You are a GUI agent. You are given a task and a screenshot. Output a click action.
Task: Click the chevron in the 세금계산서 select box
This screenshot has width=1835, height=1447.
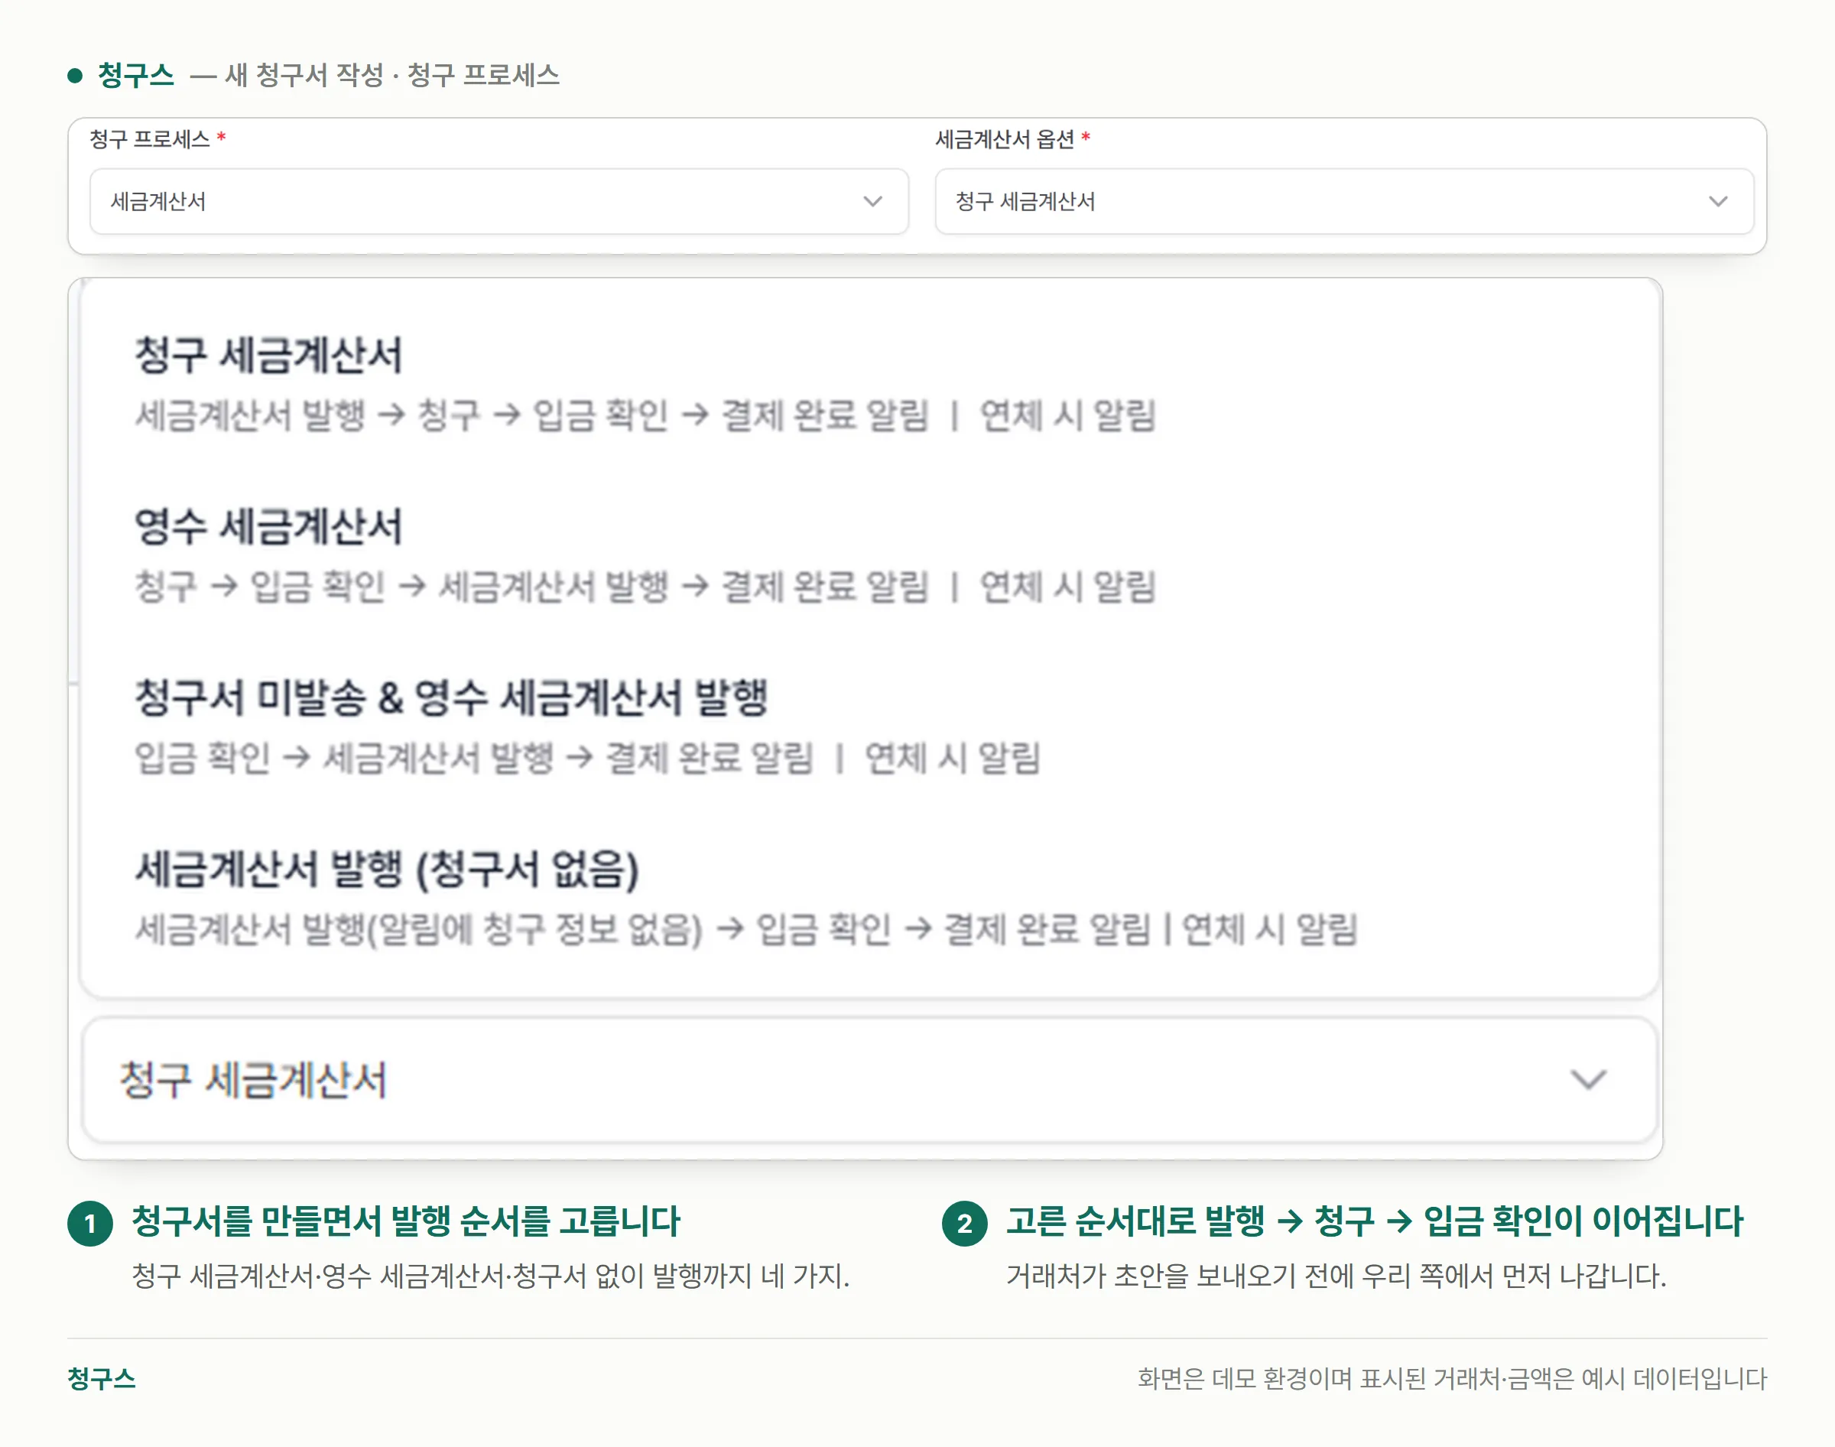tap(872, 202)
